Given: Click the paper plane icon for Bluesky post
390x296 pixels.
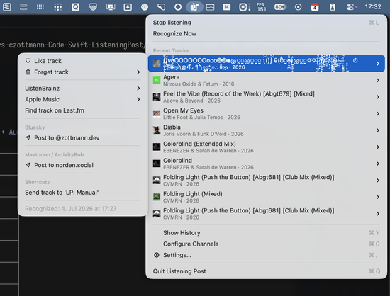Looking at the screenshot, I should pyautogui.click(x=28, y=137).
